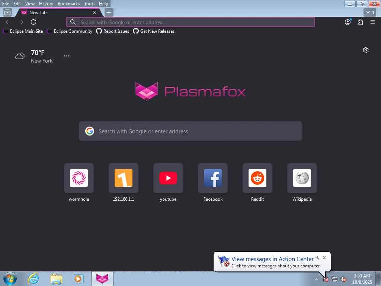Click the wormhole label text

(x=79, y=199)
